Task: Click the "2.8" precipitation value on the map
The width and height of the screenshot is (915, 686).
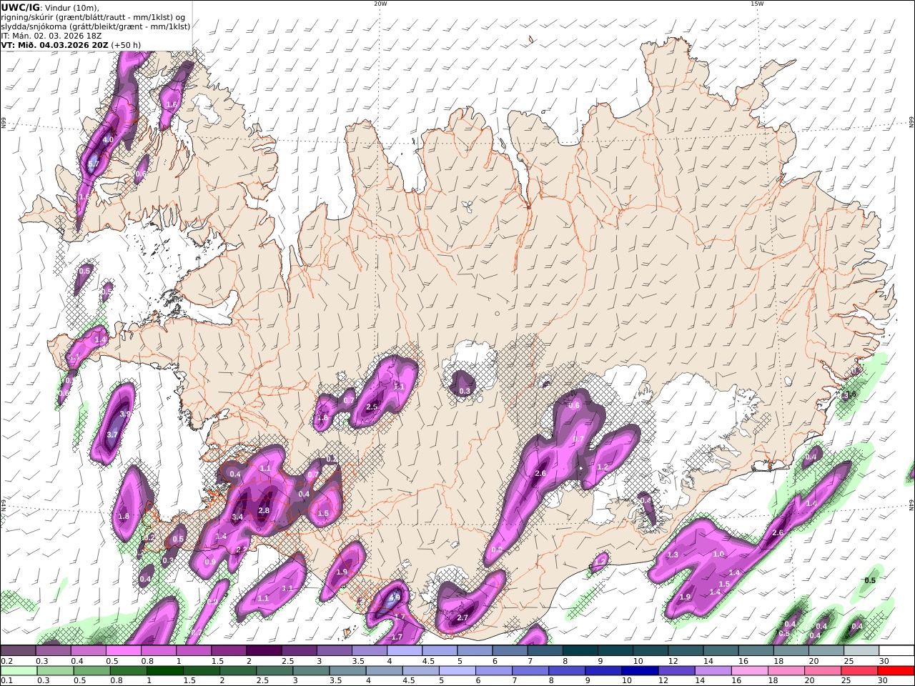Action: point(264,510)
